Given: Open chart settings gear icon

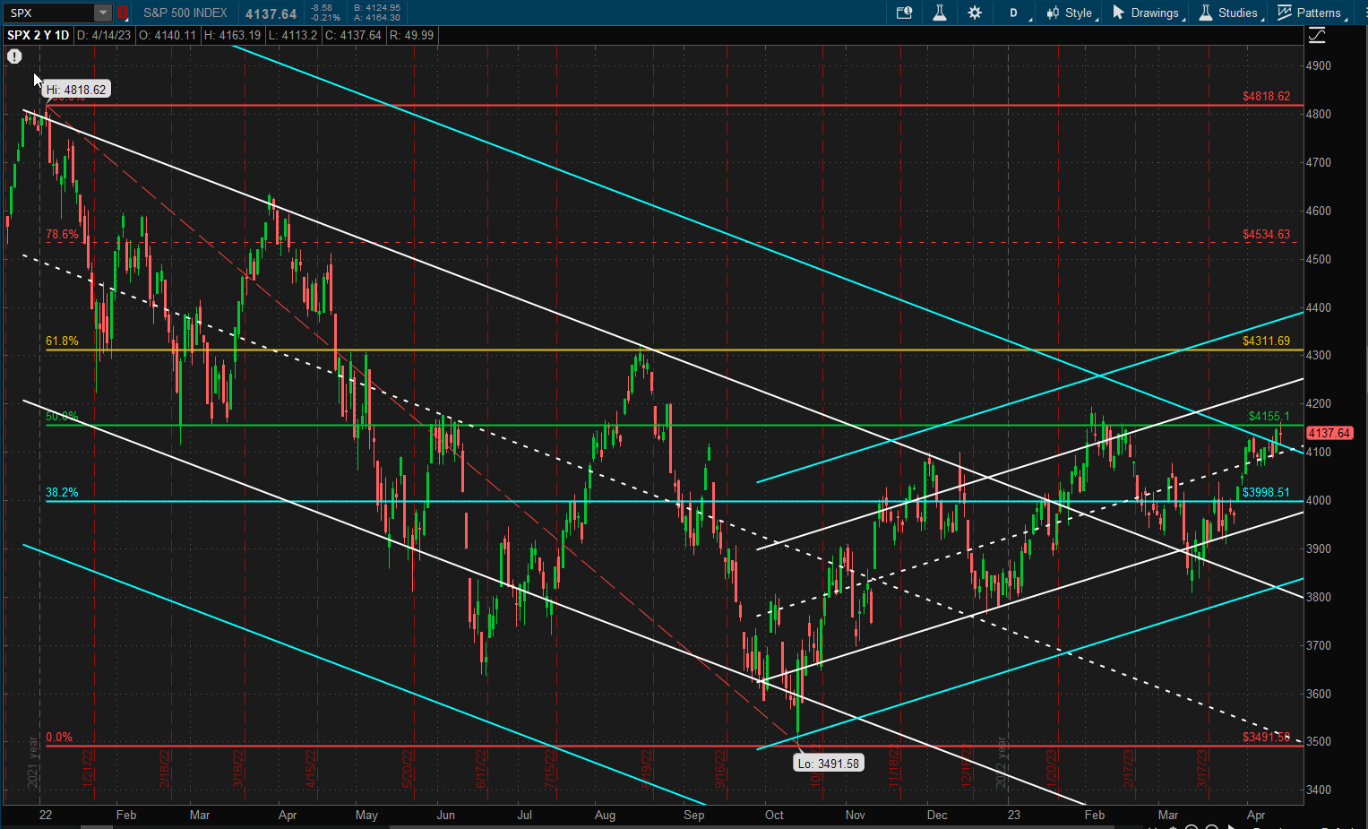Looking at the screenshot, I should coord(975,13).
